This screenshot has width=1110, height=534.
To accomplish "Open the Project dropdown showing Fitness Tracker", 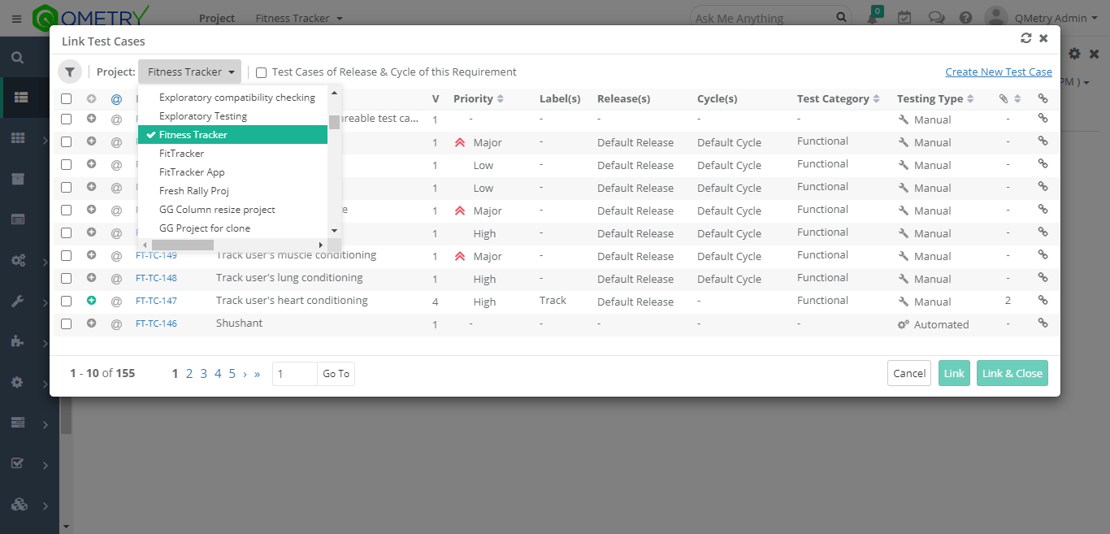I will (x=189, y=72).
